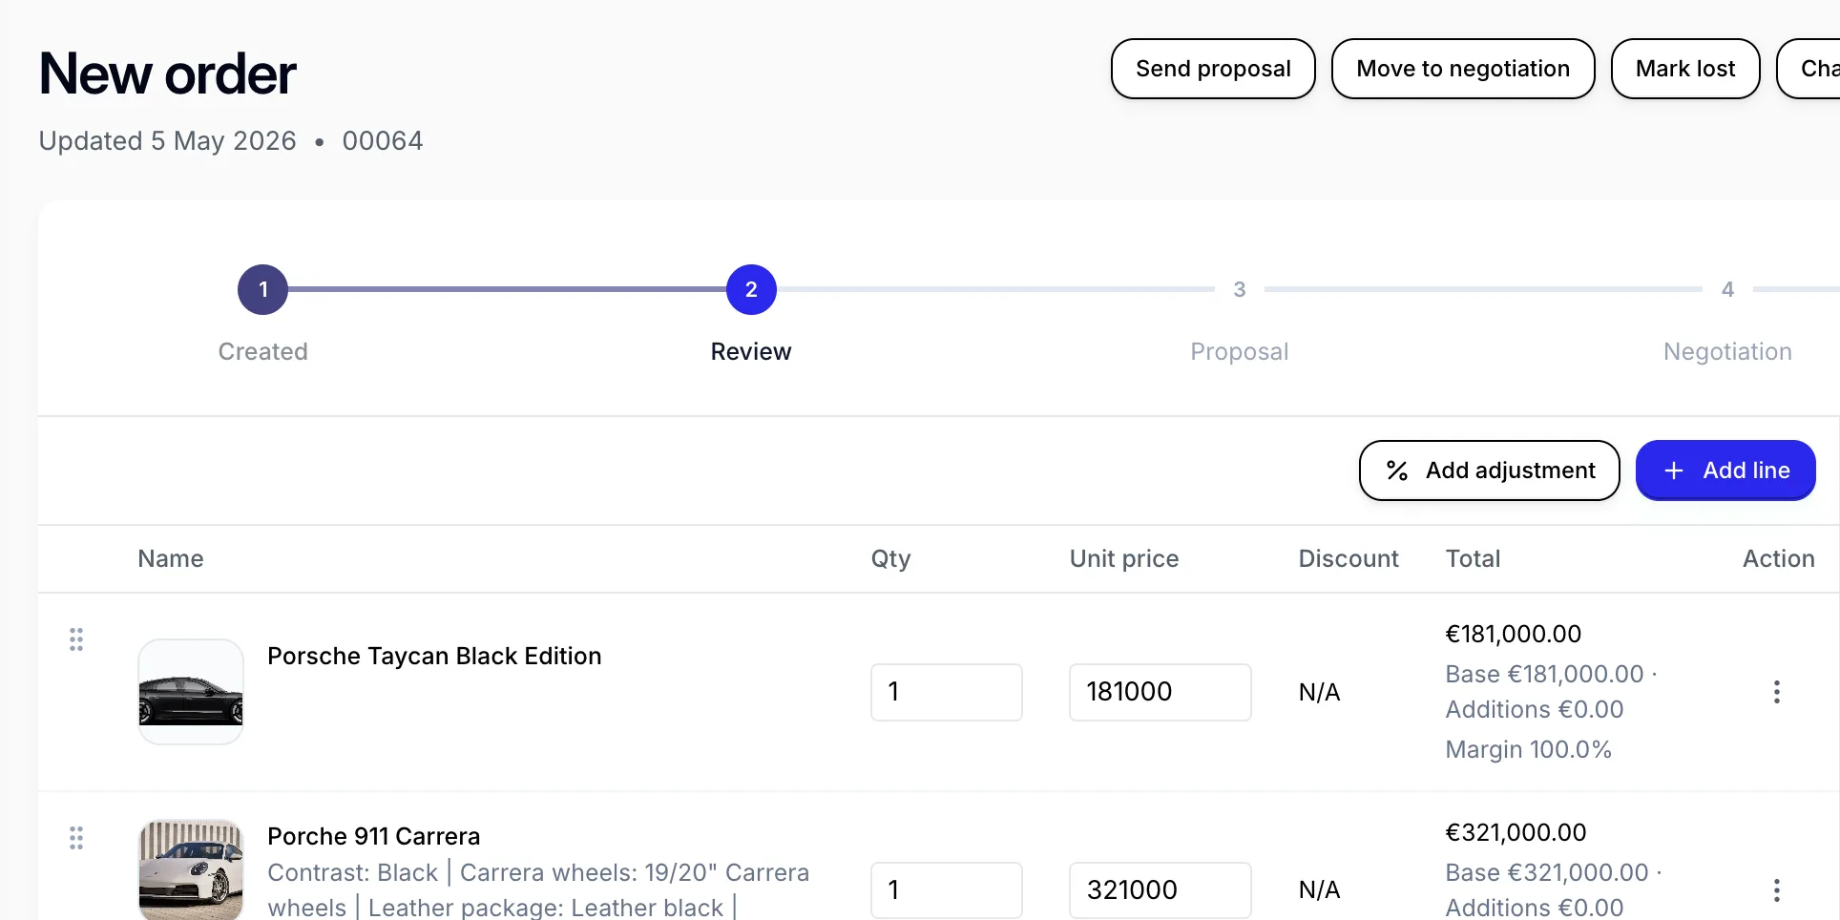Focus the unit price field showing 321000
This screenshot has height=920, width=1840.
tap(1160, 890)
